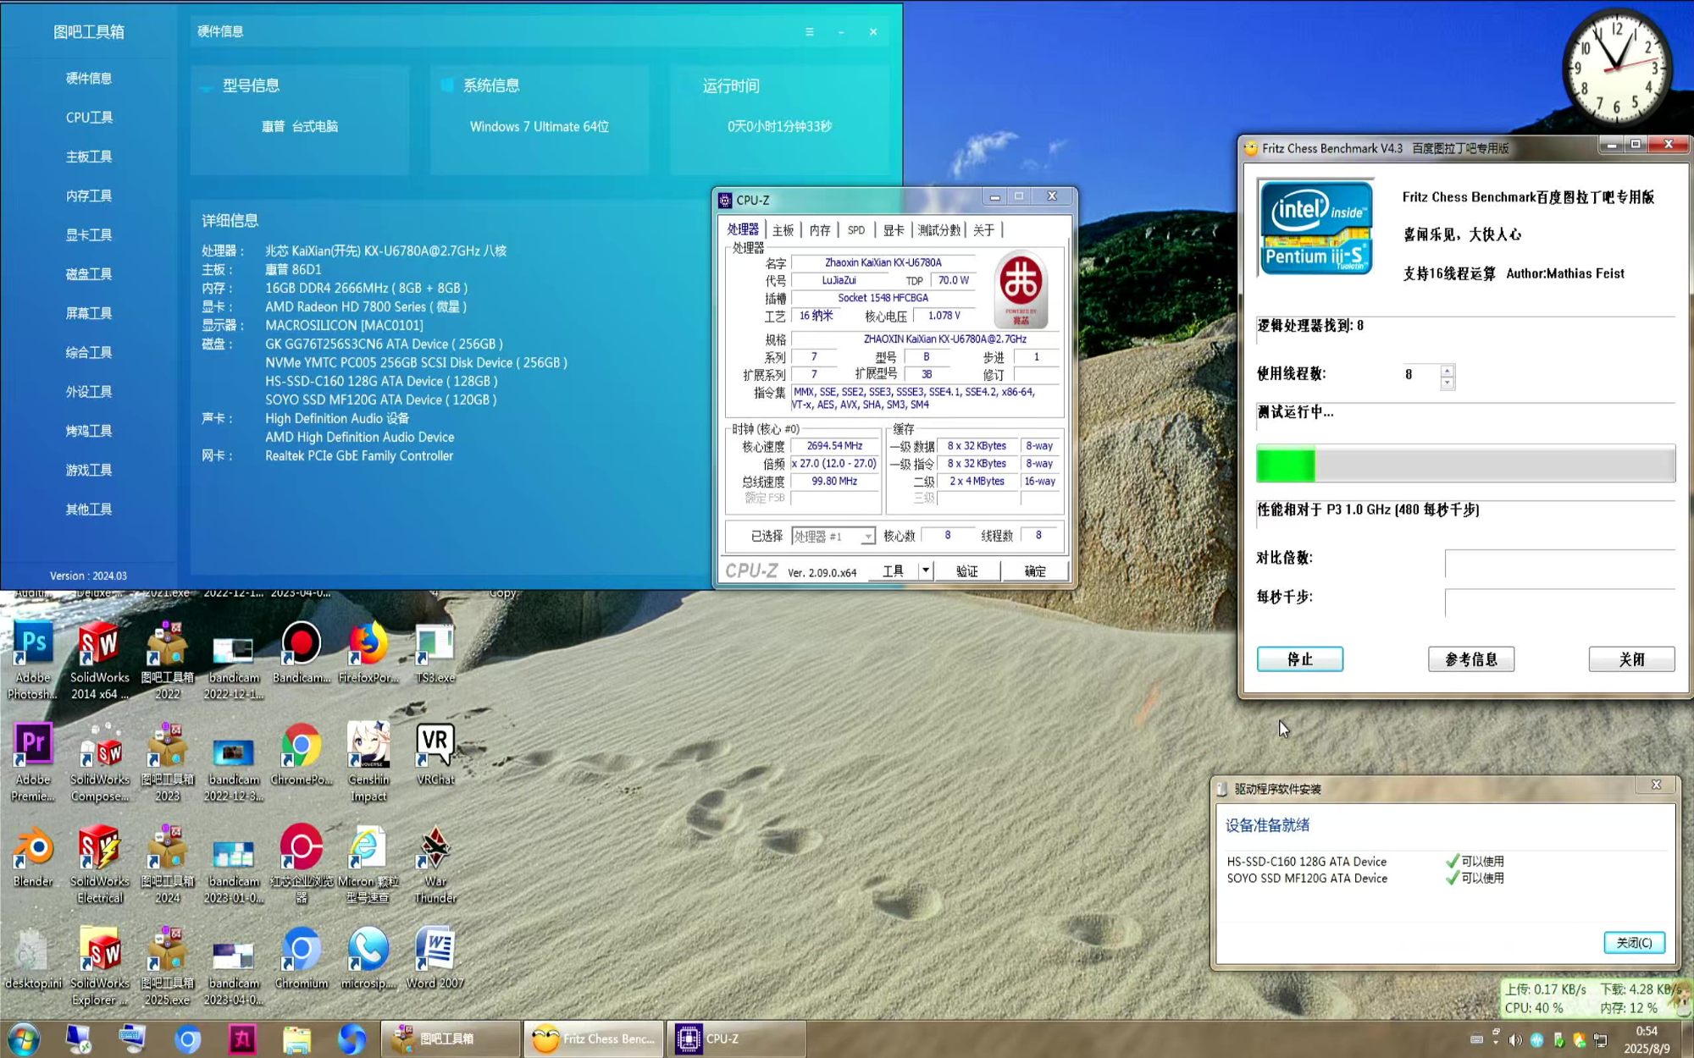Click 关闭(C) in the driver install dialog

tap(1633, 942)
